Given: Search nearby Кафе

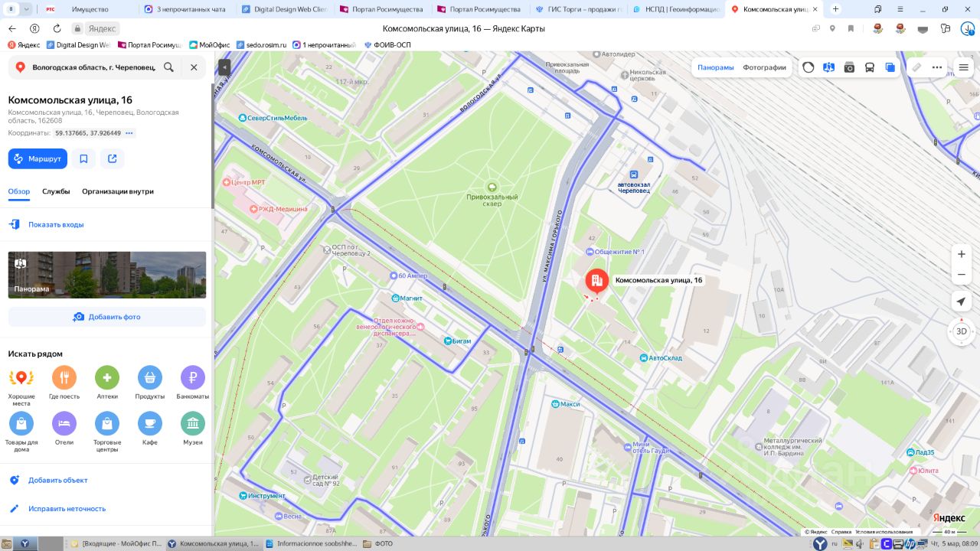Looking at the screenshot, I should click(x=150, y=429).
